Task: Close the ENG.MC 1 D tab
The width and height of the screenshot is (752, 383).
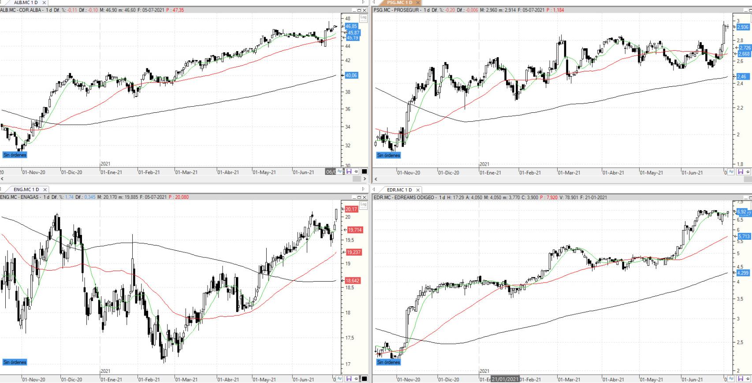Action: [45, 190]
